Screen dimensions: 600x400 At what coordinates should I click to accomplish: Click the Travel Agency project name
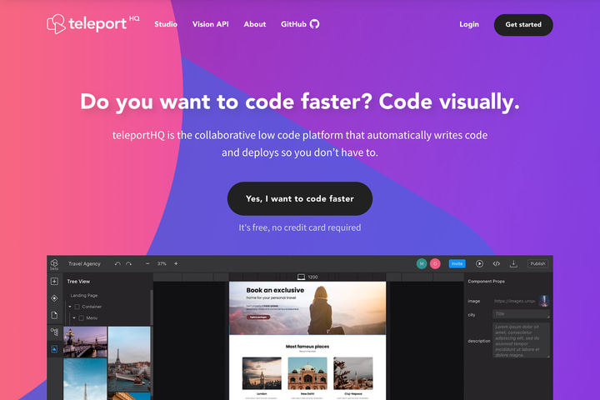pos(84,263)
